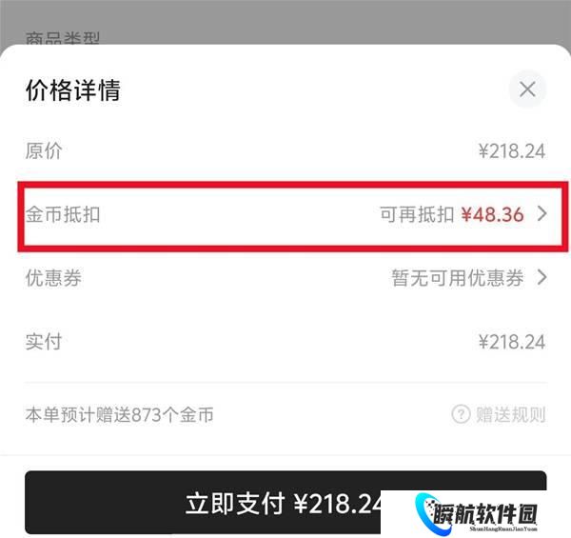Click the 实付 amount ¥218.24
The width and height of the screenshot is (571, 538).
(512, 342)
